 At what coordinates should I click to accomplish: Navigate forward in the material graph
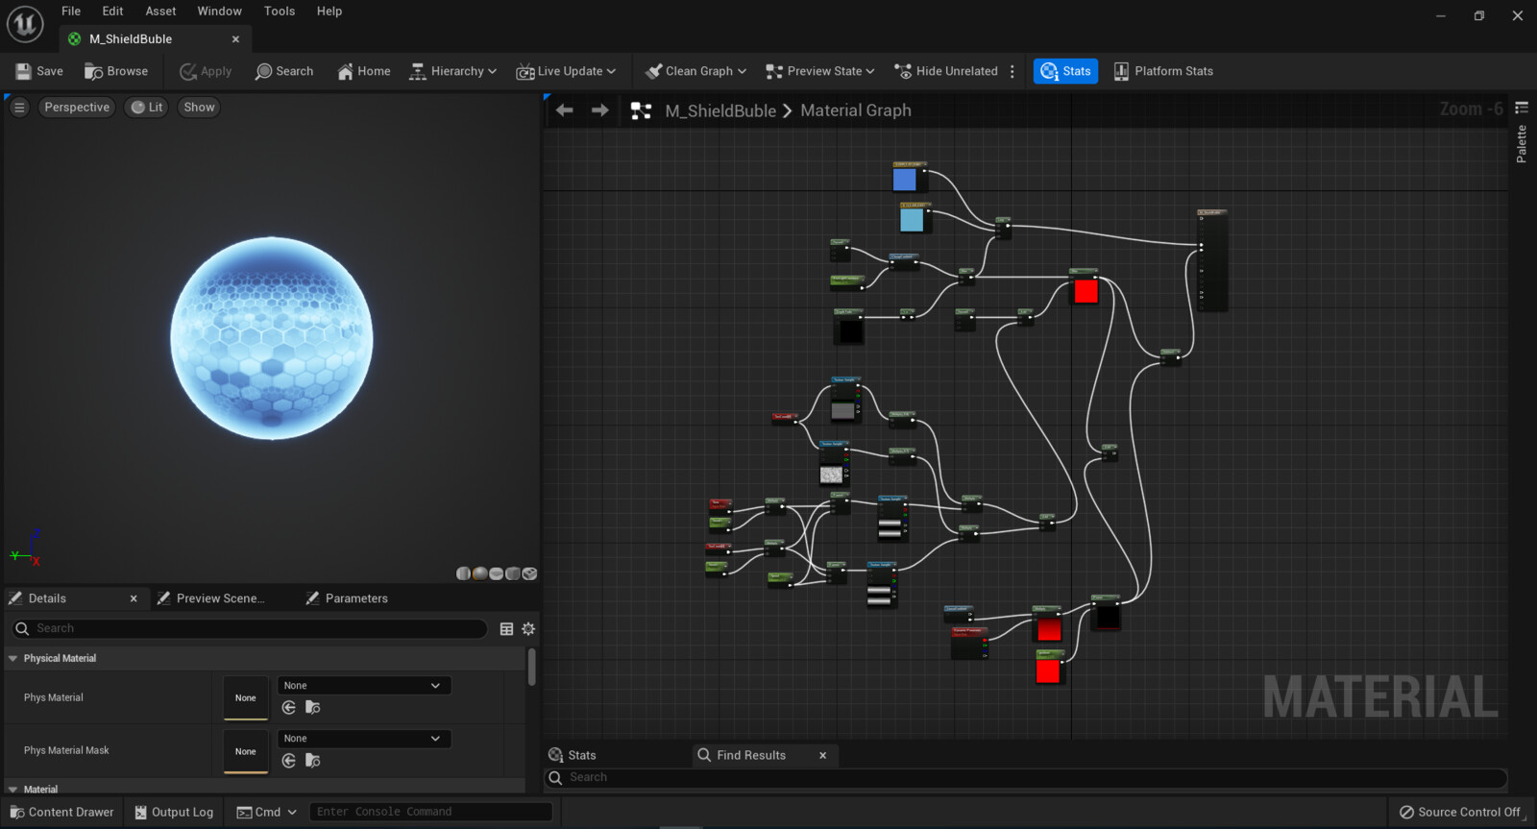[x=600, y=110]
